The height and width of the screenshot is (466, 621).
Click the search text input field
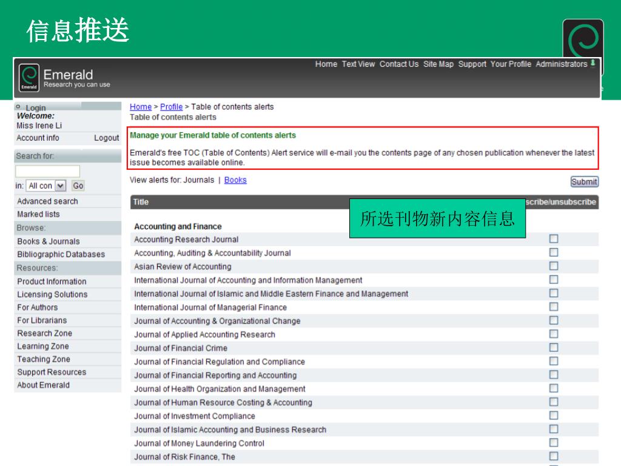(x=47, y=171)
